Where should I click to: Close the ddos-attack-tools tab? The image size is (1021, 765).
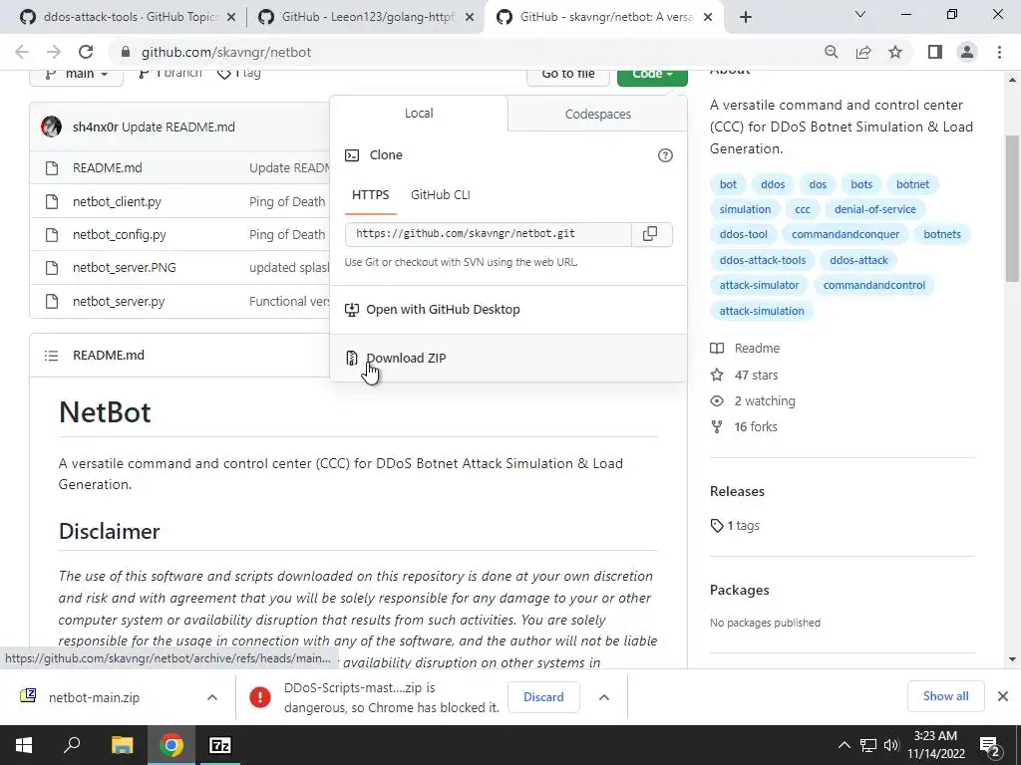231,17
